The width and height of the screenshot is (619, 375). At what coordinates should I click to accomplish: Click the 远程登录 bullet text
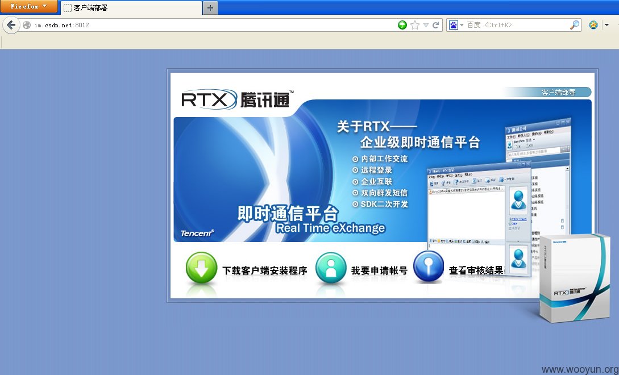pos(376,170)
